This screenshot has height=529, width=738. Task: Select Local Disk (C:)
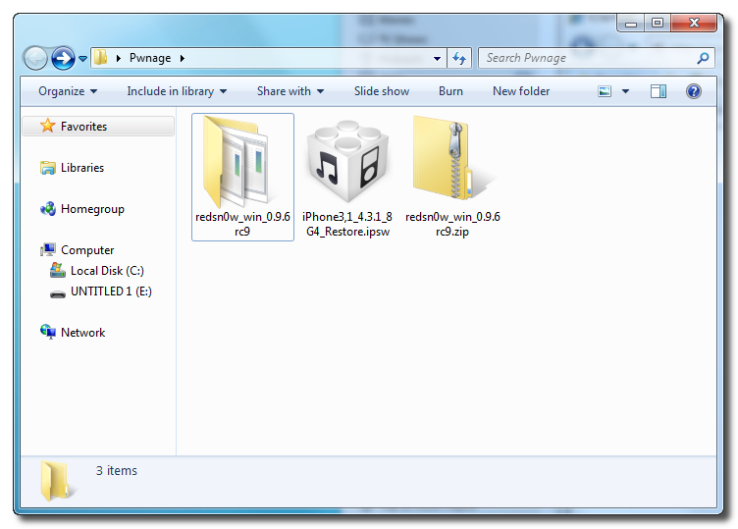point(107,271)
